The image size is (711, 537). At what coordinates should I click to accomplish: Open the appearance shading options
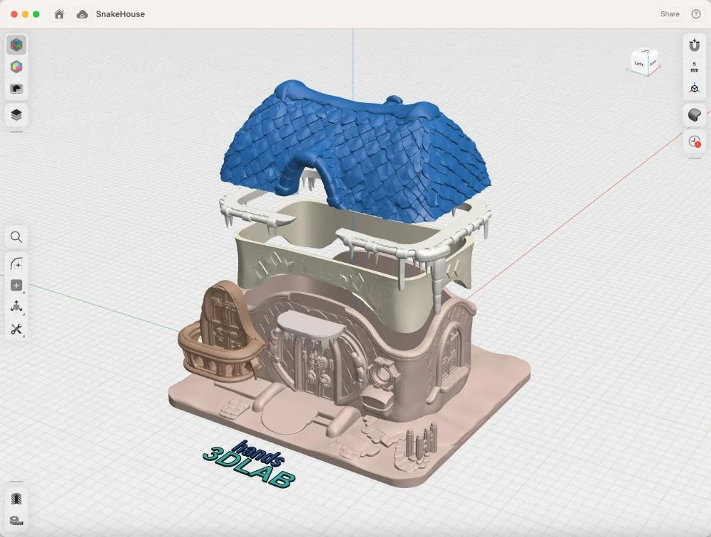click(694, 115)
